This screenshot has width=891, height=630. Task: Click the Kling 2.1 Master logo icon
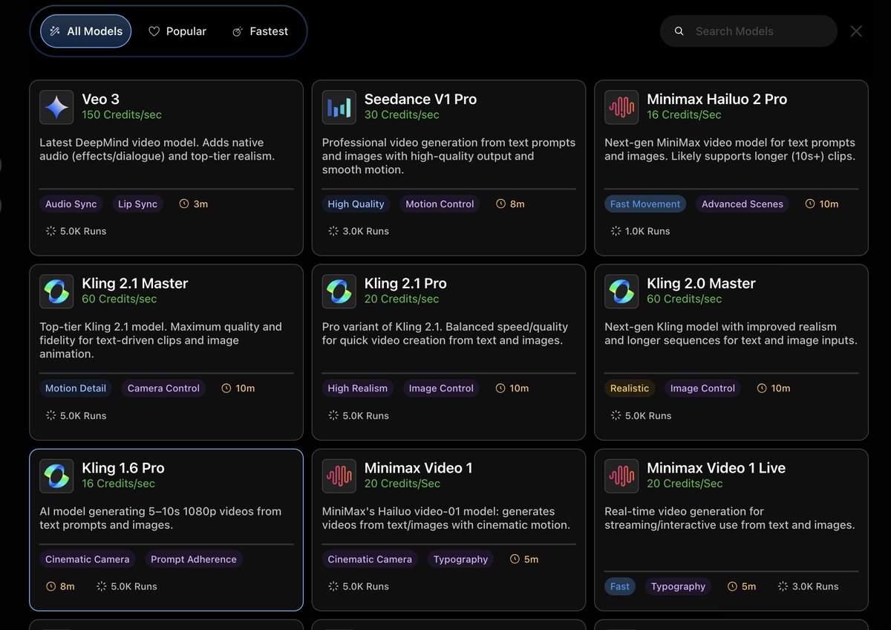[x=56, y=291]
